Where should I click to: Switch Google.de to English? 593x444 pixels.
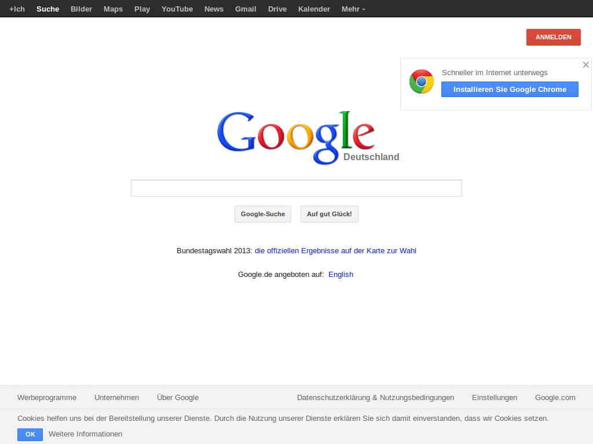341,274
